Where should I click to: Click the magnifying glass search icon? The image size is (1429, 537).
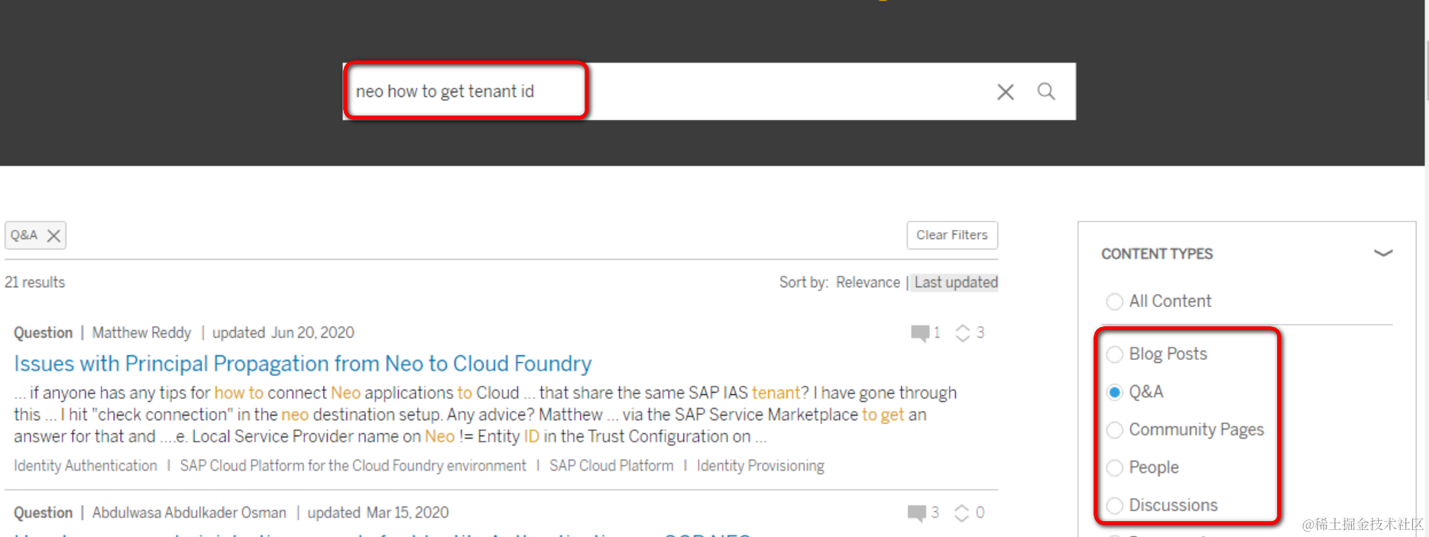click(x=1046, y=92)
